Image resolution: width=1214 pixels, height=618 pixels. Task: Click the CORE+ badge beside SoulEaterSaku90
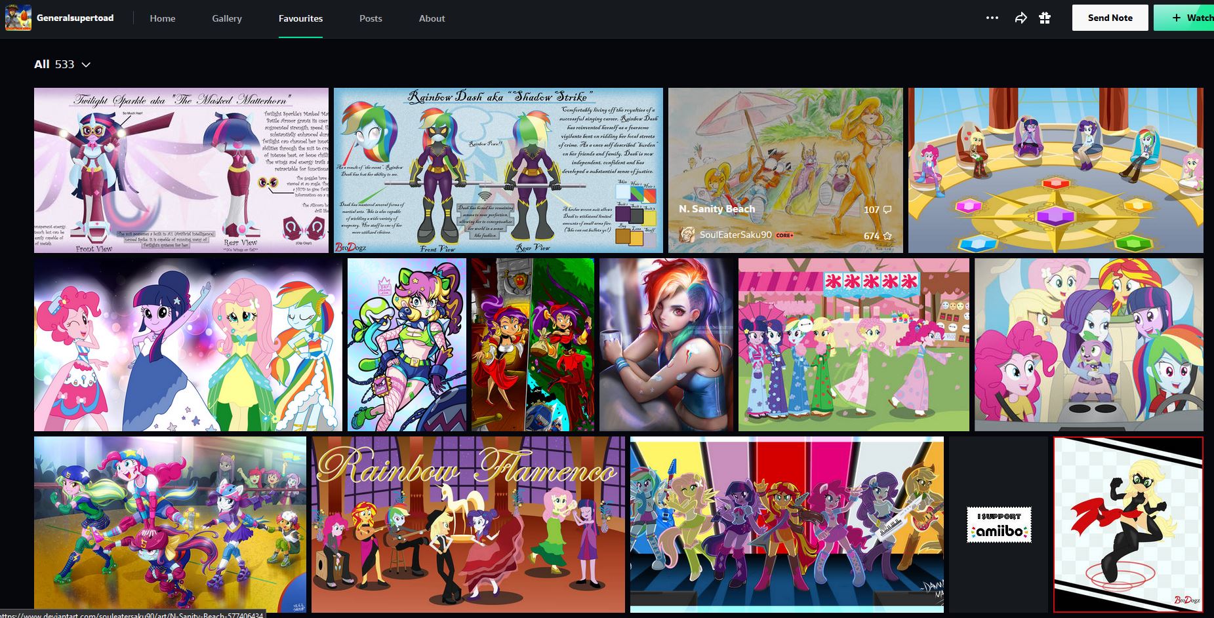pyautogui.click(x=784, y=235)
